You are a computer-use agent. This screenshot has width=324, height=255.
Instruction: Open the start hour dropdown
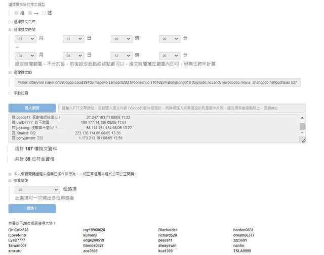pos(121,38)
